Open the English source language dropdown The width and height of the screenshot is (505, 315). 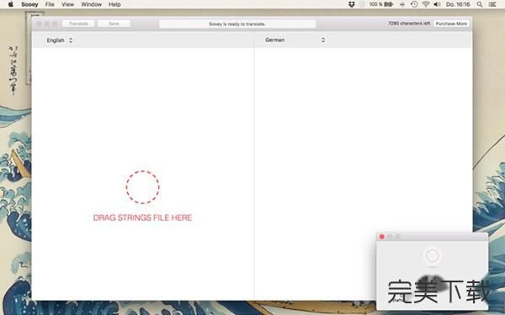tap(60, 40)
